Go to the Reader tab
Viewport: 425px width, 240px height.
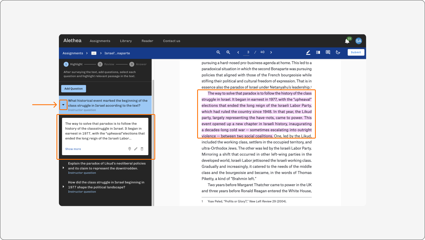[x=147, y=41]
